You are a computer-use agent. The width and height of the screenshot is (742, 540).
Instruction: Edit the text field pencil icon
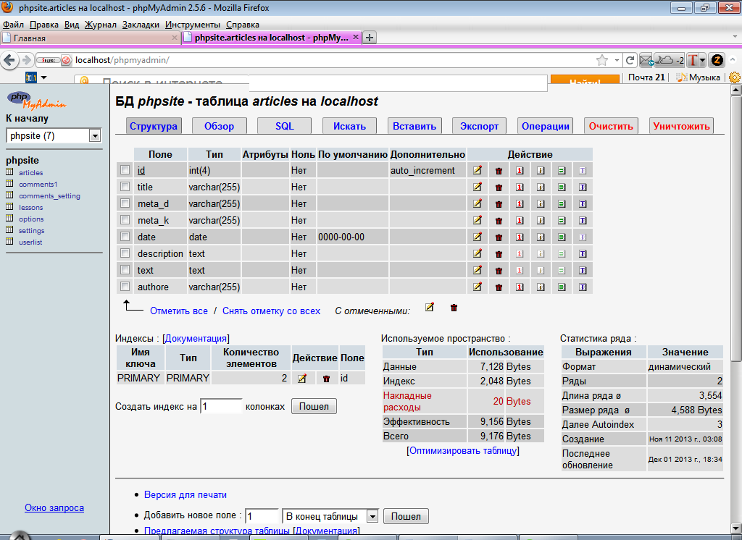477,270
